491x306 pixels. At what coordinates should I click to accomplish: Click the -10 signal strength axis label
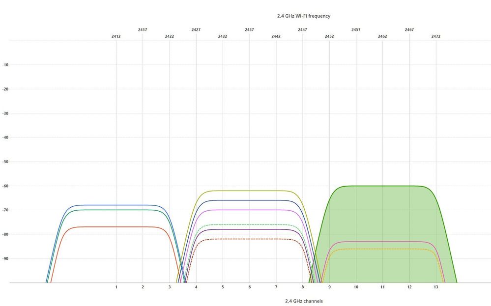(x=6, y=65)
